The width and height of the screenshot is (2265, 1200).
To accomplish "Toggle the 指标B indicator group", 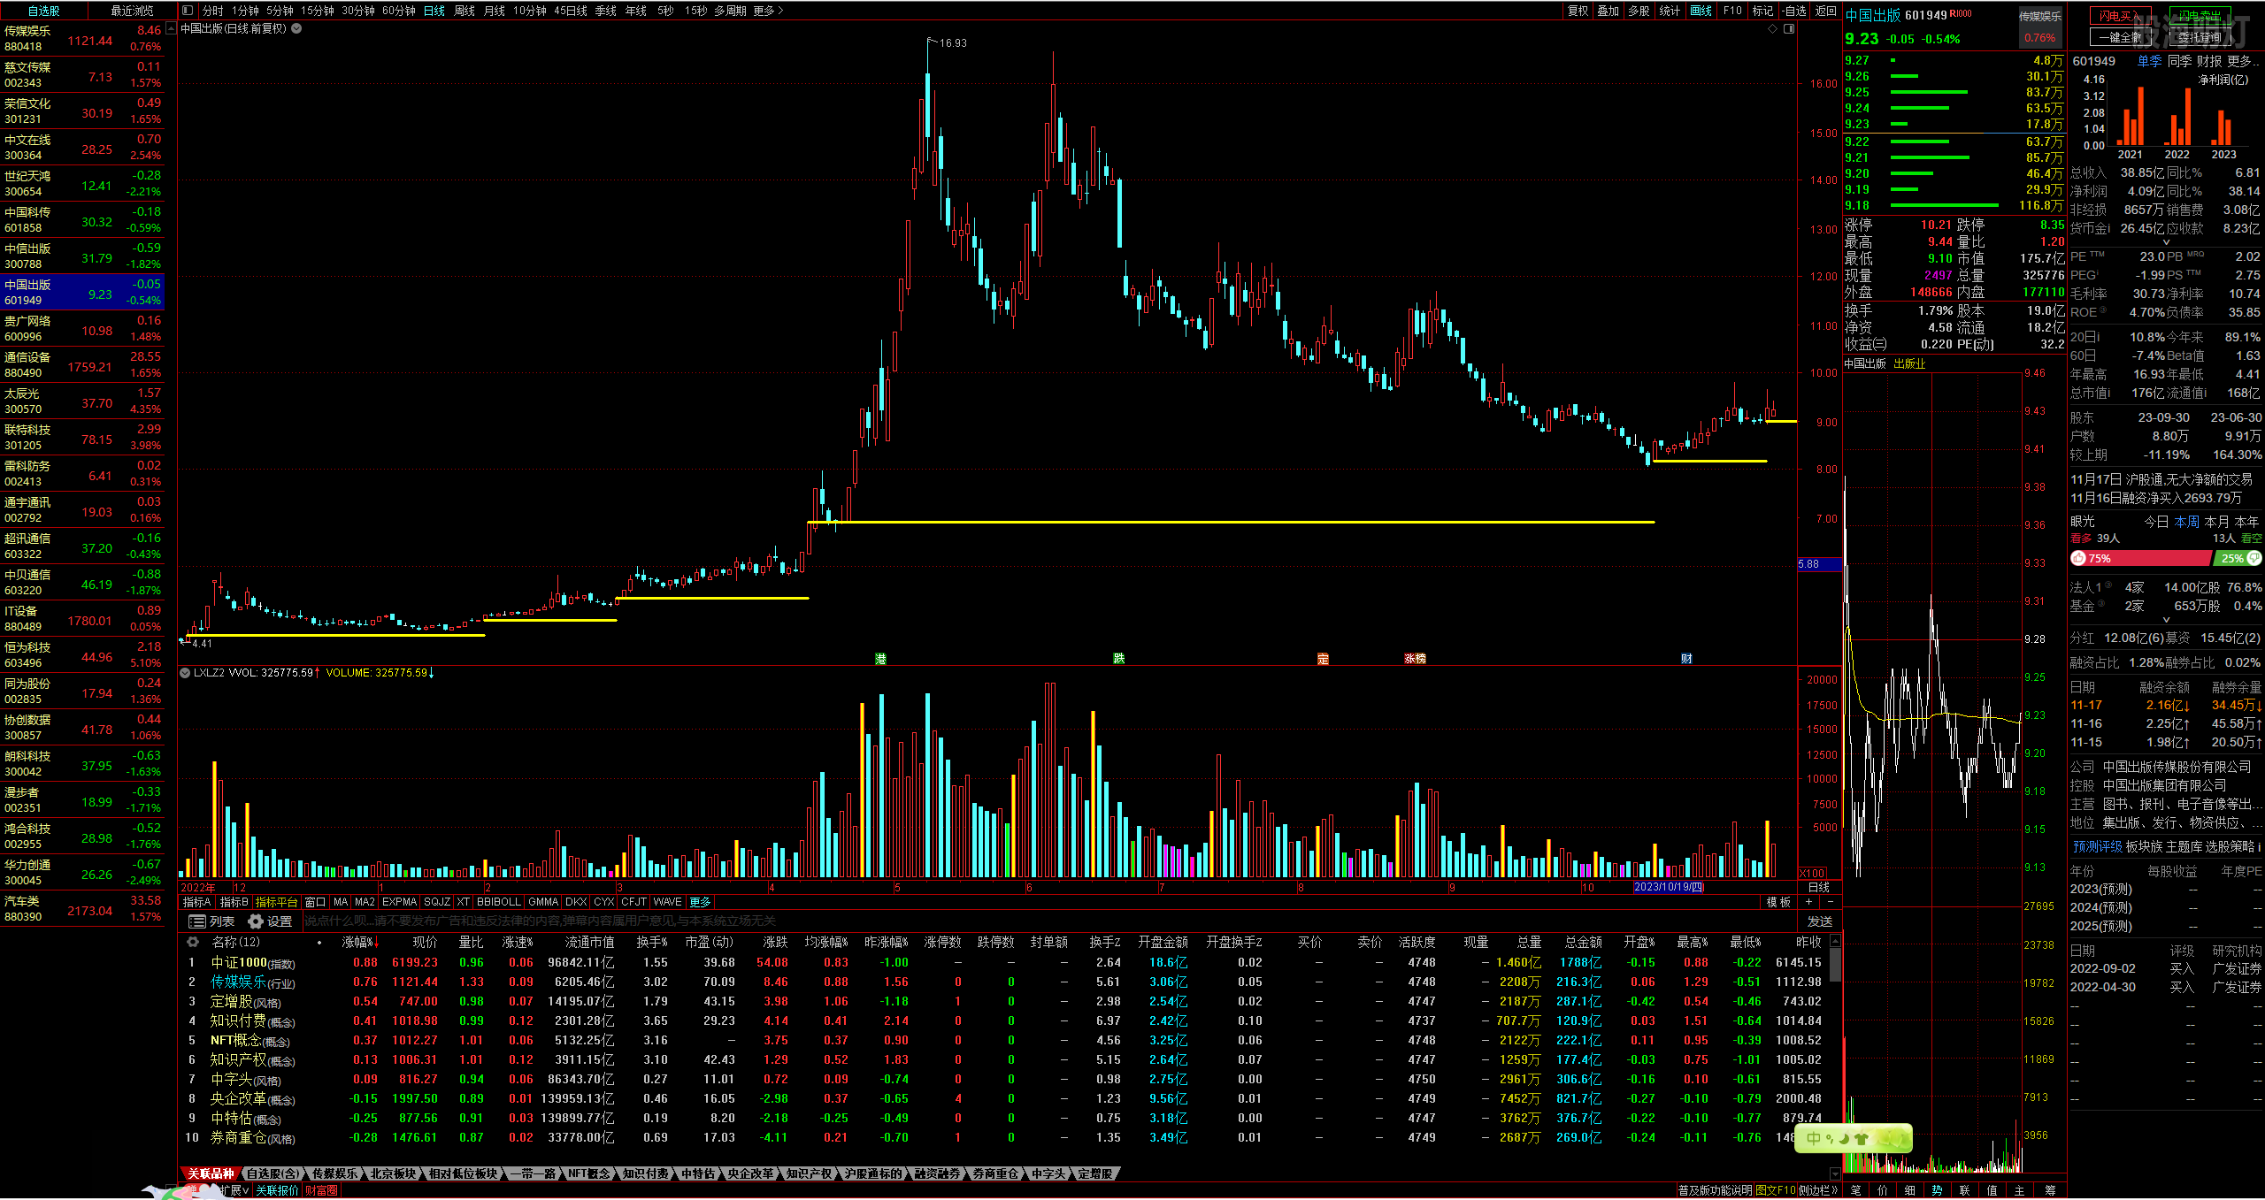I will coord(234,902).
